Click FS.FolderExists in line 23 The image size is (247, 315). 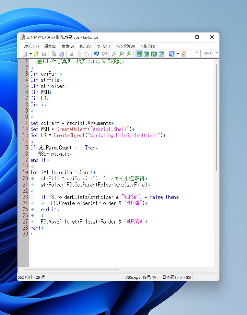pyautogui.click(x=68, y=197)
